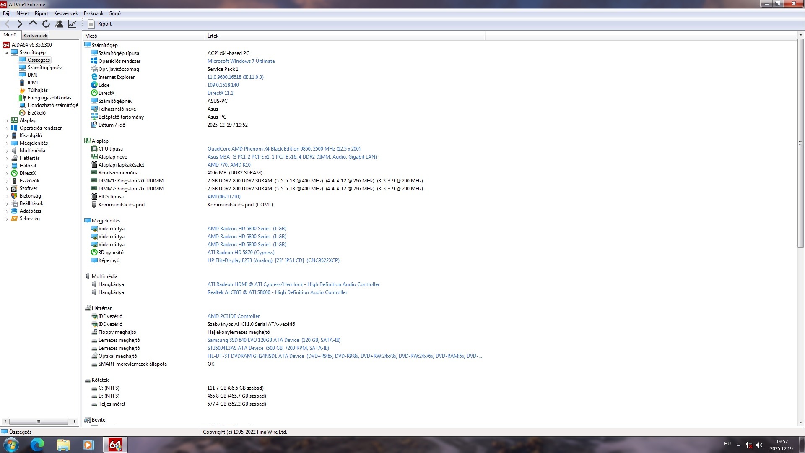Screen dimensions: 805x453
Task: Click the user profile icon in toolbar
Action: [x=59, y=24]
